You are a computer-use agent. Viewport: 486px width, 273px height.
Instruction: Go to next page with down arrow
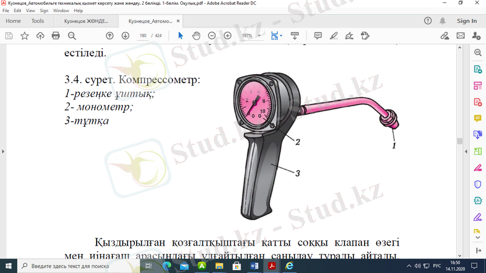(x=125, y=36)
